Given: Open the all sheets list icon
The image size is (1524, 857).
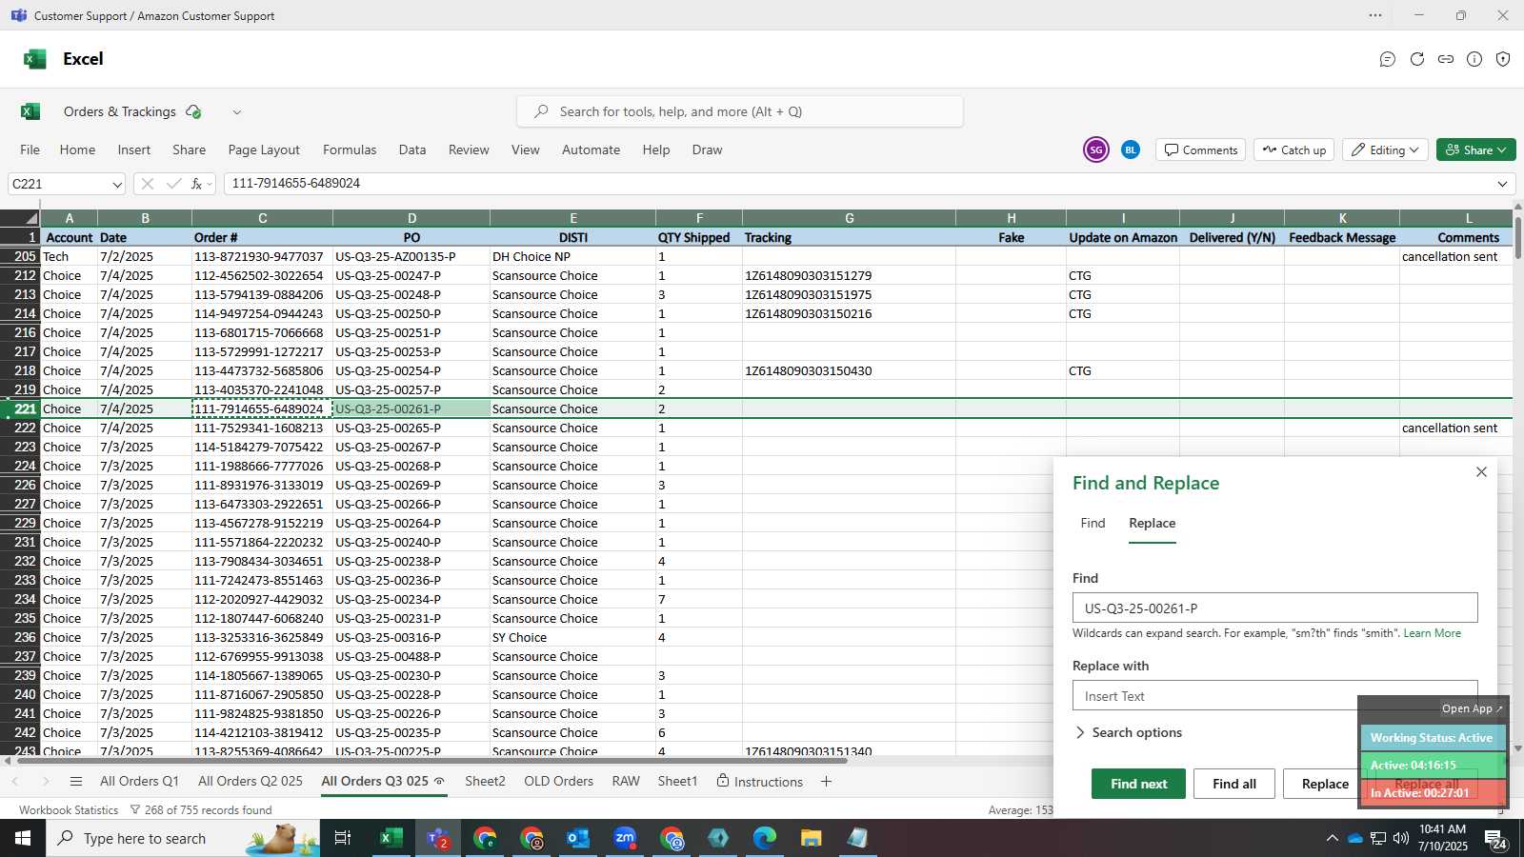Looking at the screenshot, I should (76, 782).
